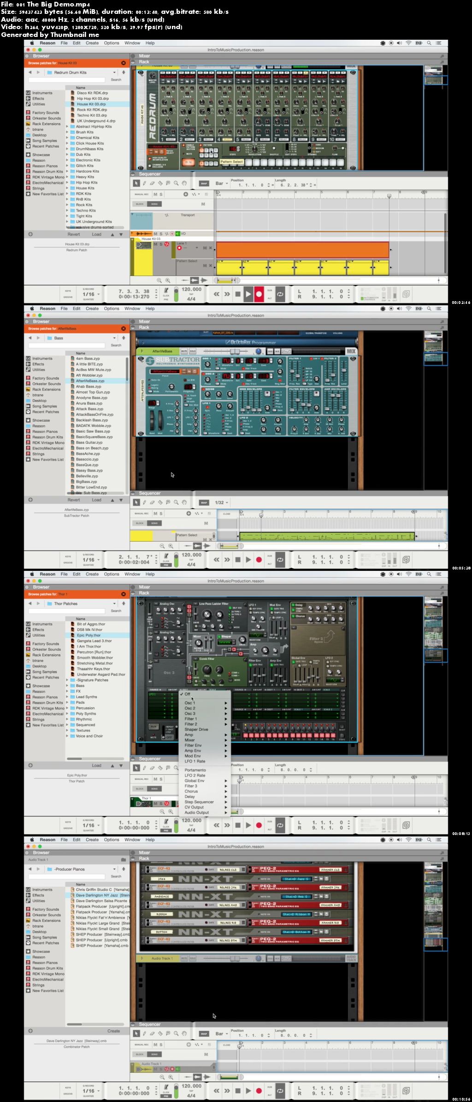This screenshot has height=1102, width=472.
Task: Toggle the DUB button in the Redrum frame transport
Action: click(x=270, y=291)
